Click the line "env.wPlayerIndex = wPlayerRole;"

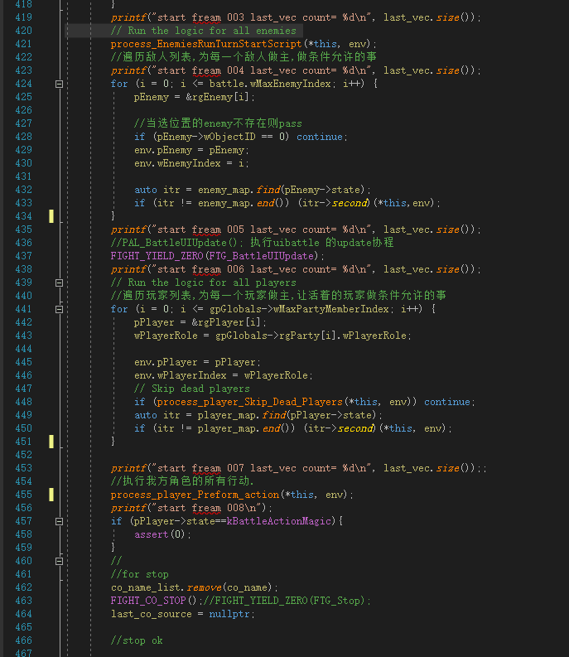pyautogui.click(x=224, y=375)
